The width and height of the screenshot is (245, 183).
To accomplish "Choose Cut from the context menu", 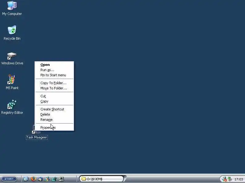I will pos(54,96).
